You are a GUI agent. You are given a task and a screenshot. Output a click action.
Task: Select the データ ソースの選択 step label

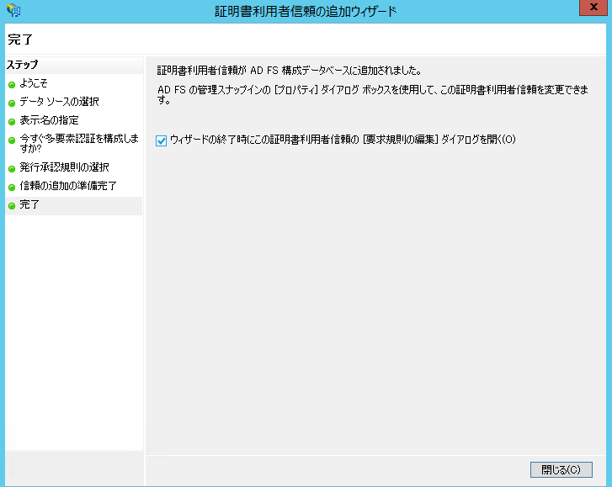coord(59,102)
